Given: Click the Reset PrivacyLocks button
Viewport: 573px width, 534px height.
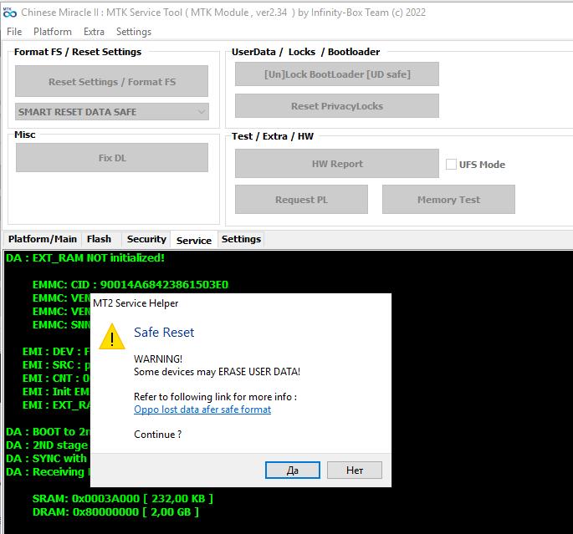Looking at the screenshot, I should pyautogui.click(x=337, y=106).
